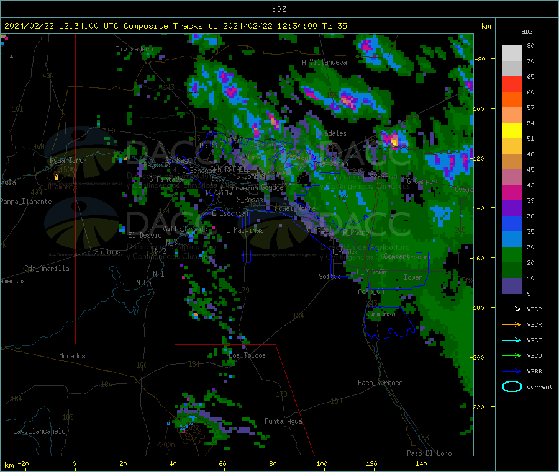The height and width of the screenshot is (472, 559).
Task: Click the Bowen map label
Action: click(x=414, y=277)
